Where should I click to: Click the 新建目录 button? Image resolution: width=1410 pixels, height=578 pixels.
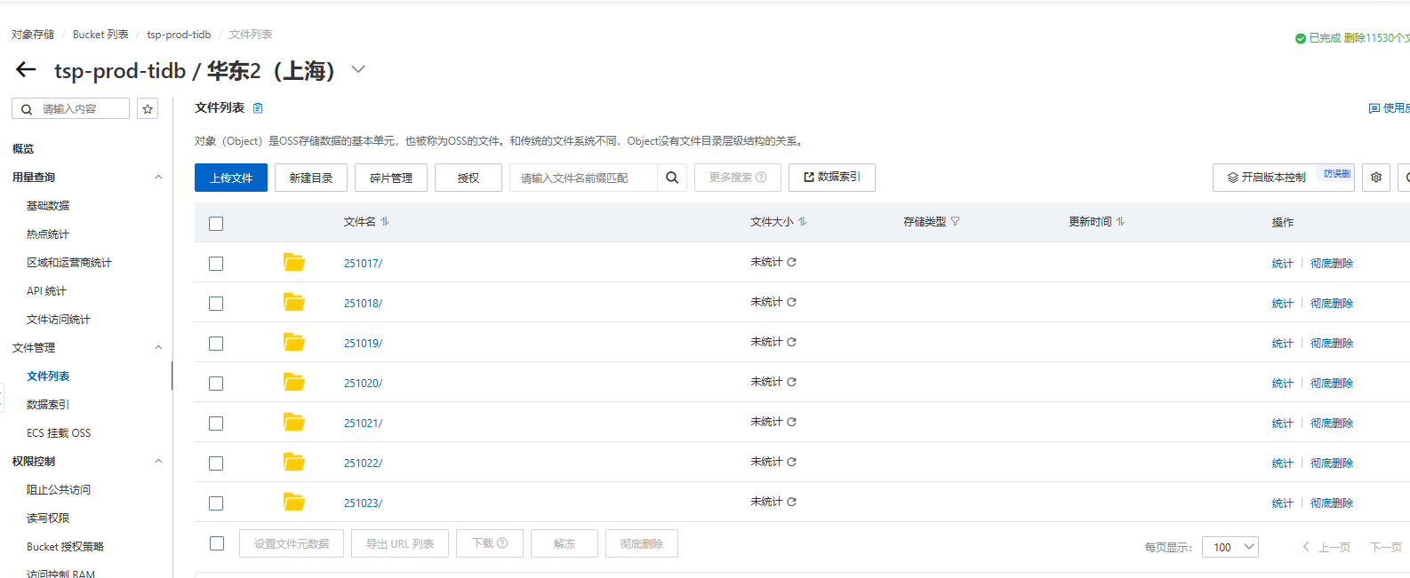311,178
